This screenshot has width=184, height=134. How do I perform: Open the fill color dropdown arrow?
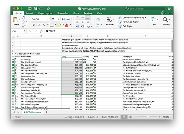63,25
